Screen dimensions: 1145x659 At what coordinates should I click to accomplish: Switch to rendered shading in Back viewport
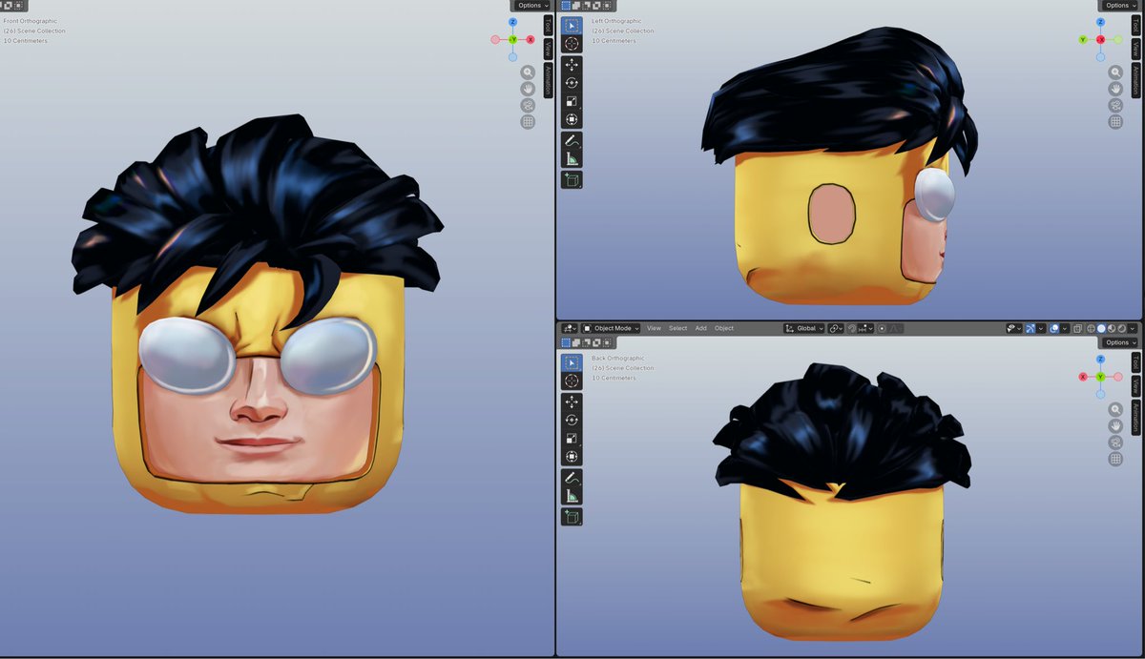1122,328
